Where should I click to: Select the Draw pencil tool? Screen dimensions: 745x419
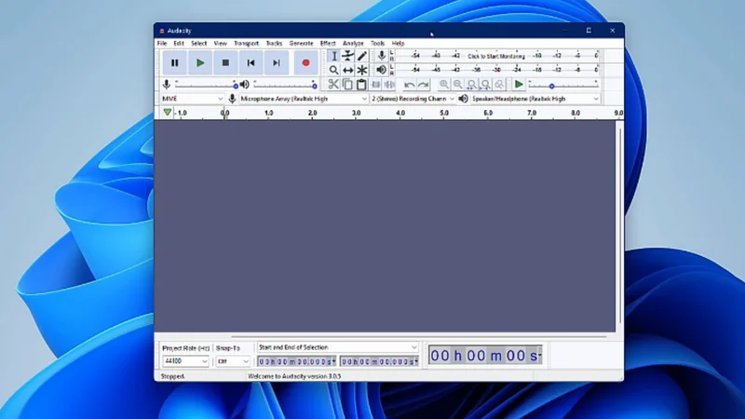point(362,56)
